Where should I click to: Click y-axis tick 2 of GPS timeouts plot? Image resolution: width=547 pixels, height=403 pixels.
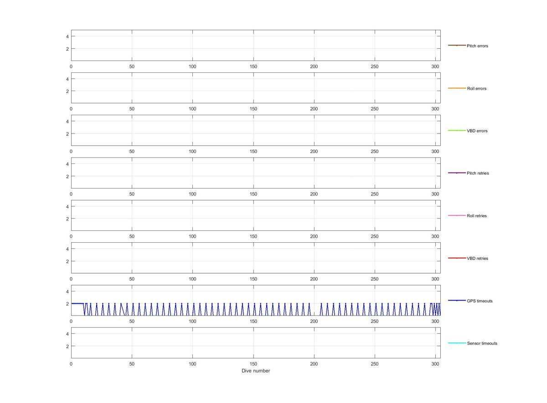click(x=67, y=304)
